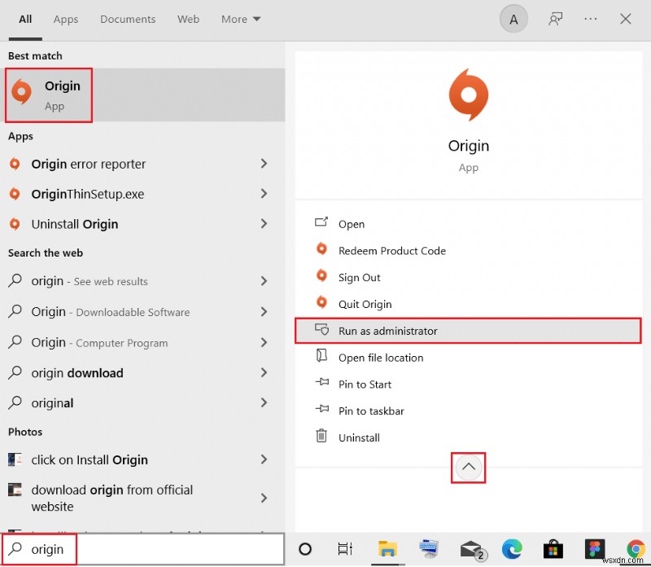Click Quit Origin

tap(365, 303)
